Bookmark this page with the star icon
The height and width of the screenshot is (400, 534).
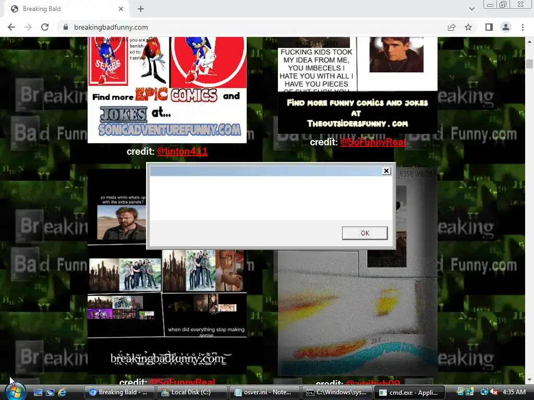coord(468,27)
